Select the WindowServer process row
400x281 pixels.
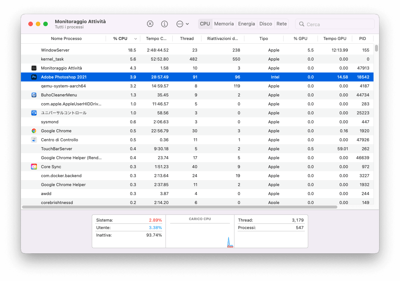197,50
